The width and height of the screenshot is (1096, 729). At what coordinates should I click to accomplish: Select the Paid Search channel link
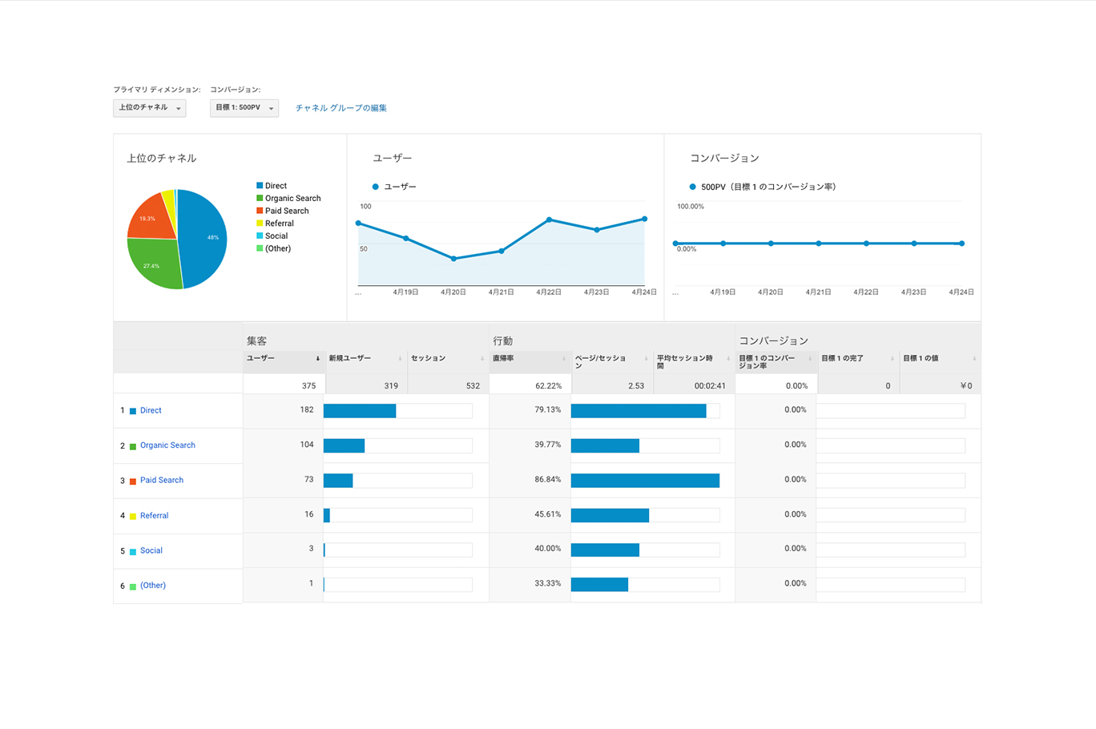coord(162,480)
